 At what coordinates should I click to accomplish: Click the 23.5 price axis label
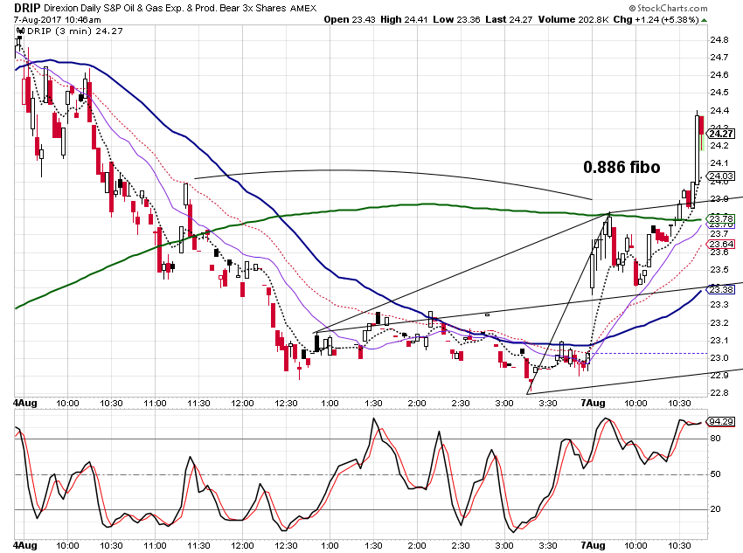(719, 270)
